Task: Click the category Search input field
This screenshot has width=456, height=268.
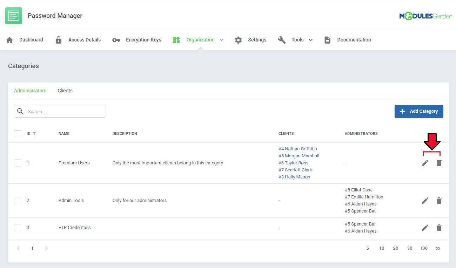Action: (60, 111)
